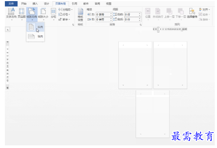Open the 旋转 rotate dropdown
217x148 pixels.
(x=204, y=19)
